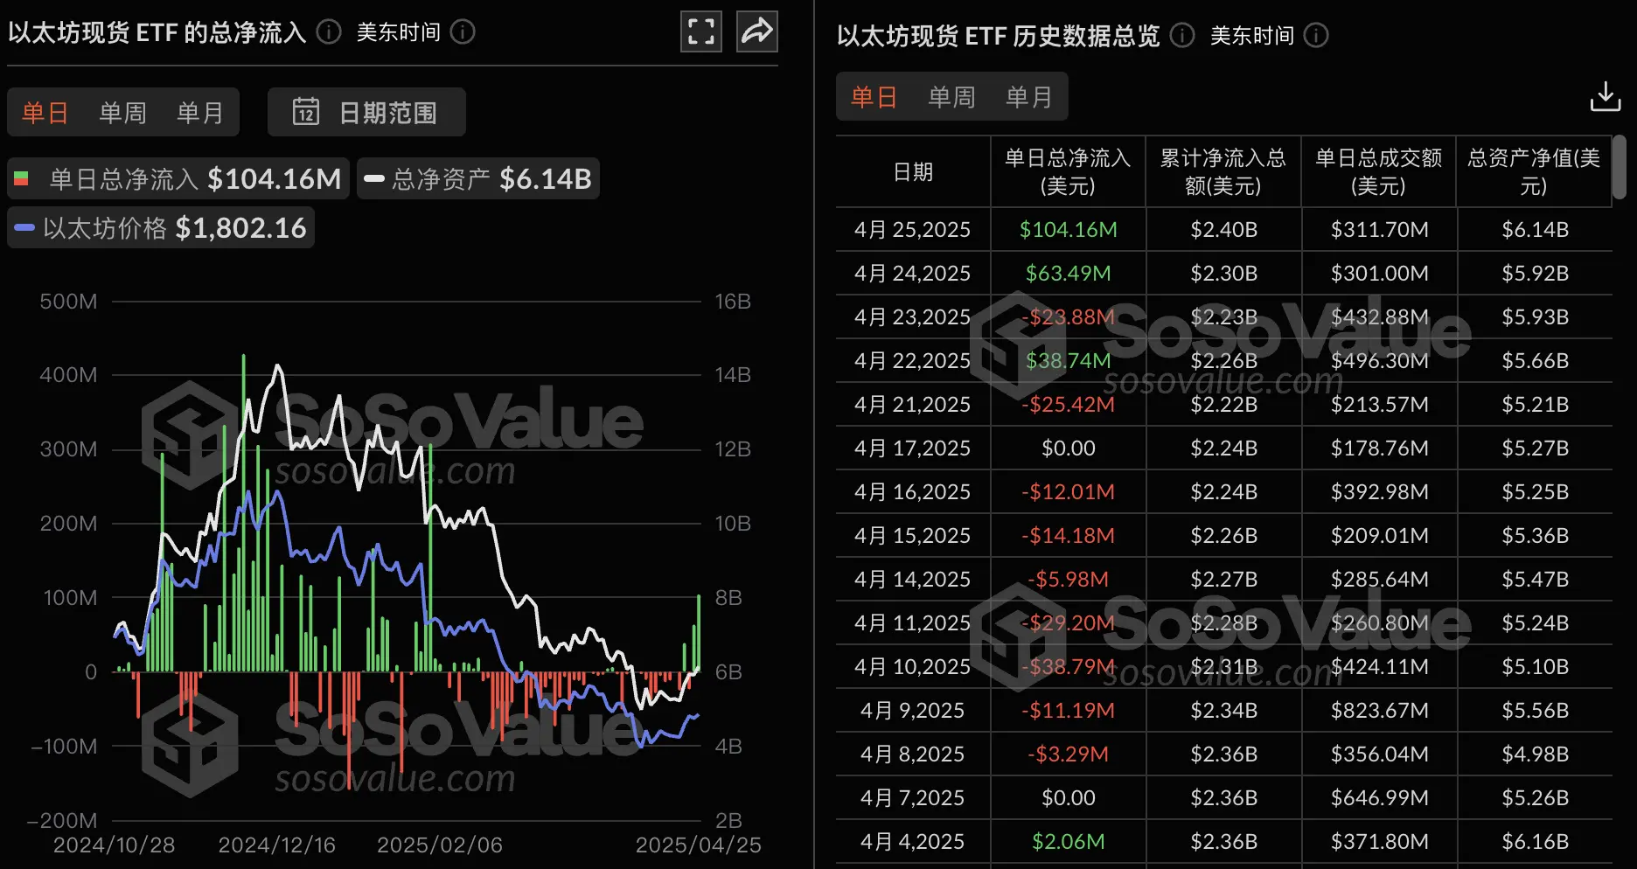Screen dimensions: 1637x869
Task: Click the green inflow bar at the chart's right edge
Action: [698, 629]
